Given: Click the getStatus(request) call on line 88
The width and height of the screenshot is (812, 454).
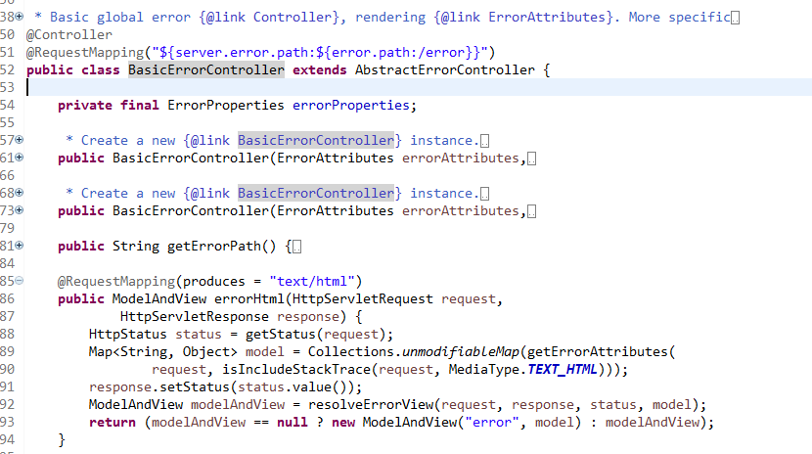Looking at the screenshot, I should tap(316, 334).
